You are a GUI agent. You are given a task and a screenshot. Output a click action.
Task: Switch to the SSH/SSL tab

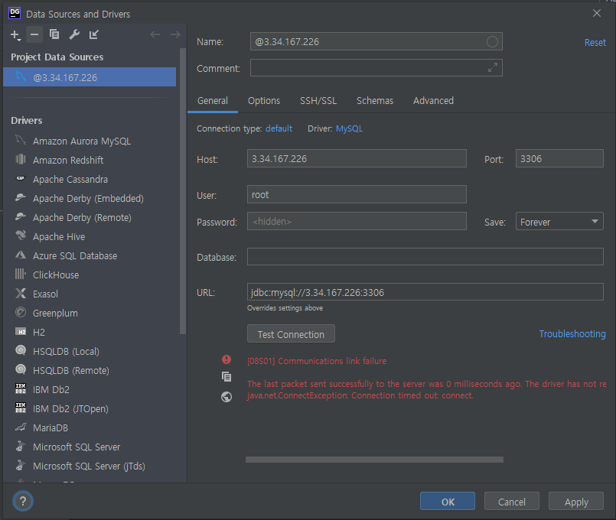(x=318, y=101)
